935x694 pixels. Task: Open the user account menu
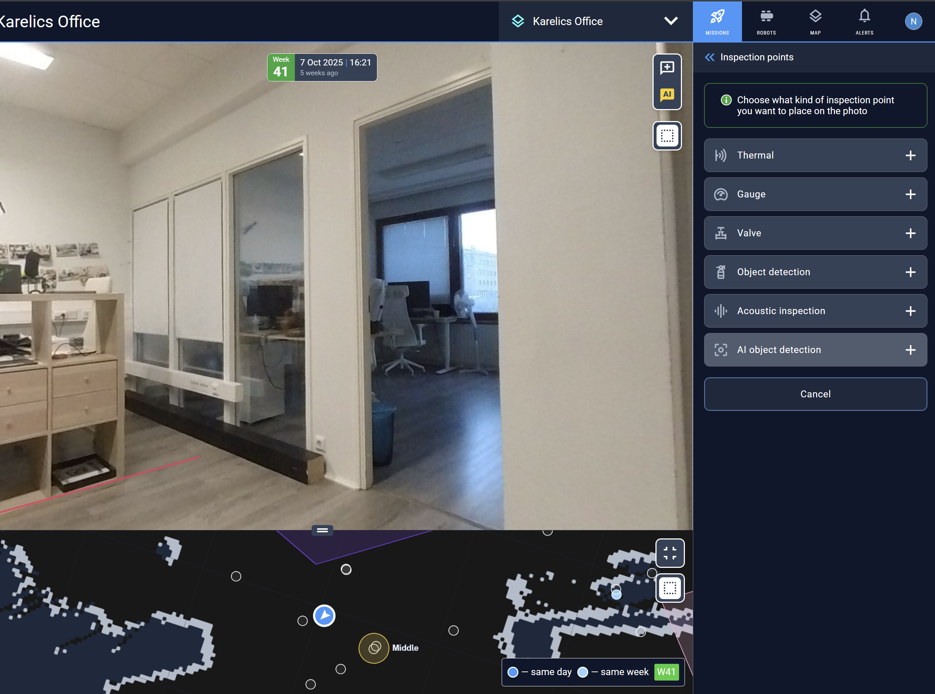[x=913, y=21]
